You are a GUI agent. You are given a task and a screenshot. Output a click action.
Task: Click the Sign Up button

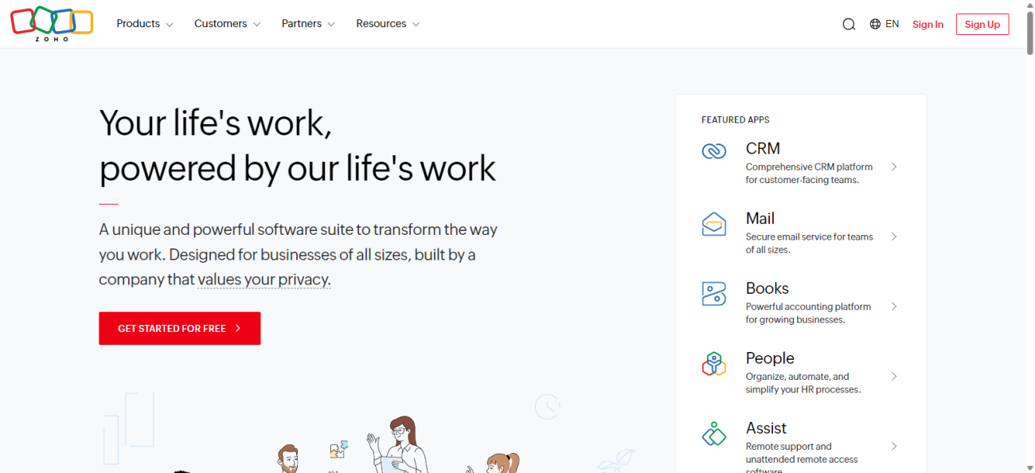point(982,25)
